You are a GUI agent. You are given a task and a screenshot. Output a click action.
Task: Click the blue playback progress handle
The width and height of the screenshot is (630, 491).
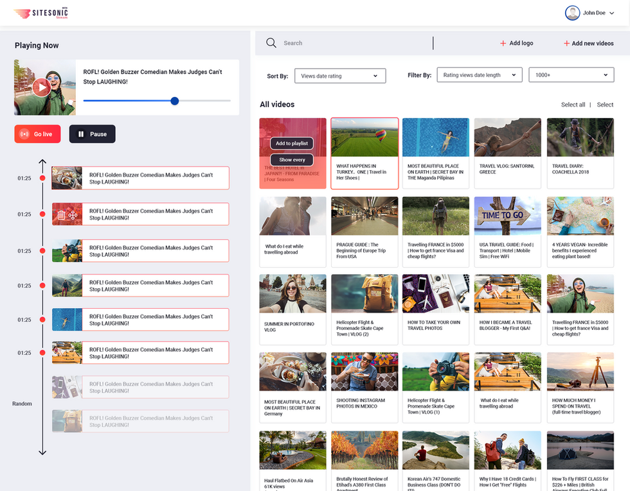174,101
